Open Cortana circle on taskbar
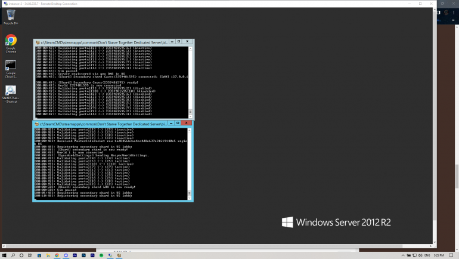 point(21,255)
